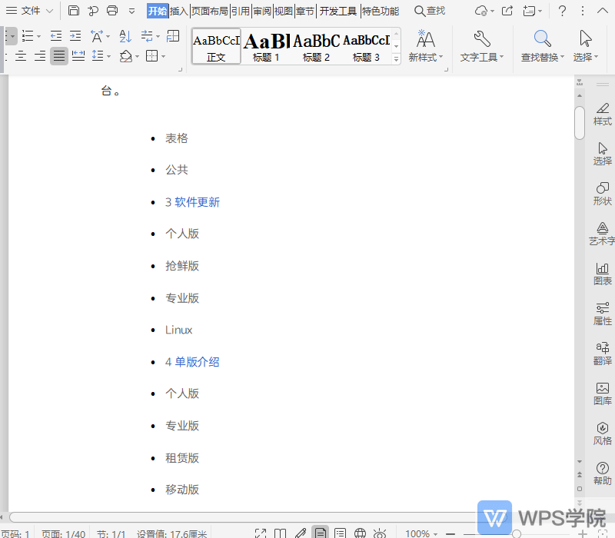Click the zoom slider handle in status bar
The width and height of the screenshot is (615, 538).
pos(517,533)
